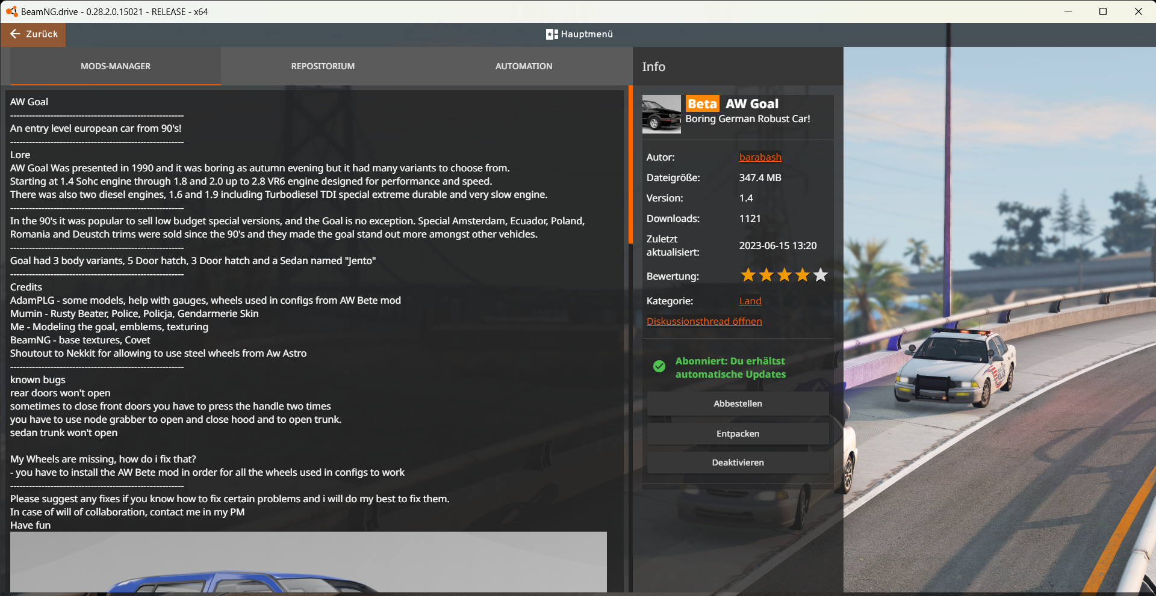
Task: Click the fifth grey rating star
Action: (821, 275)
